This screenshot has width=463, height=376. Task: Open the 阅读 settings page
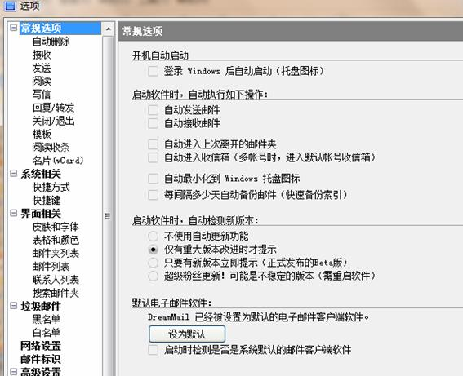42,81
